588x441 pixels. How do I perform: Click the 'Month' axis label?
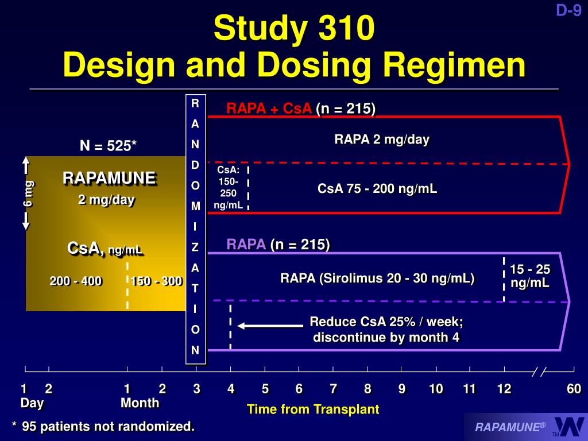click(140, 403)
